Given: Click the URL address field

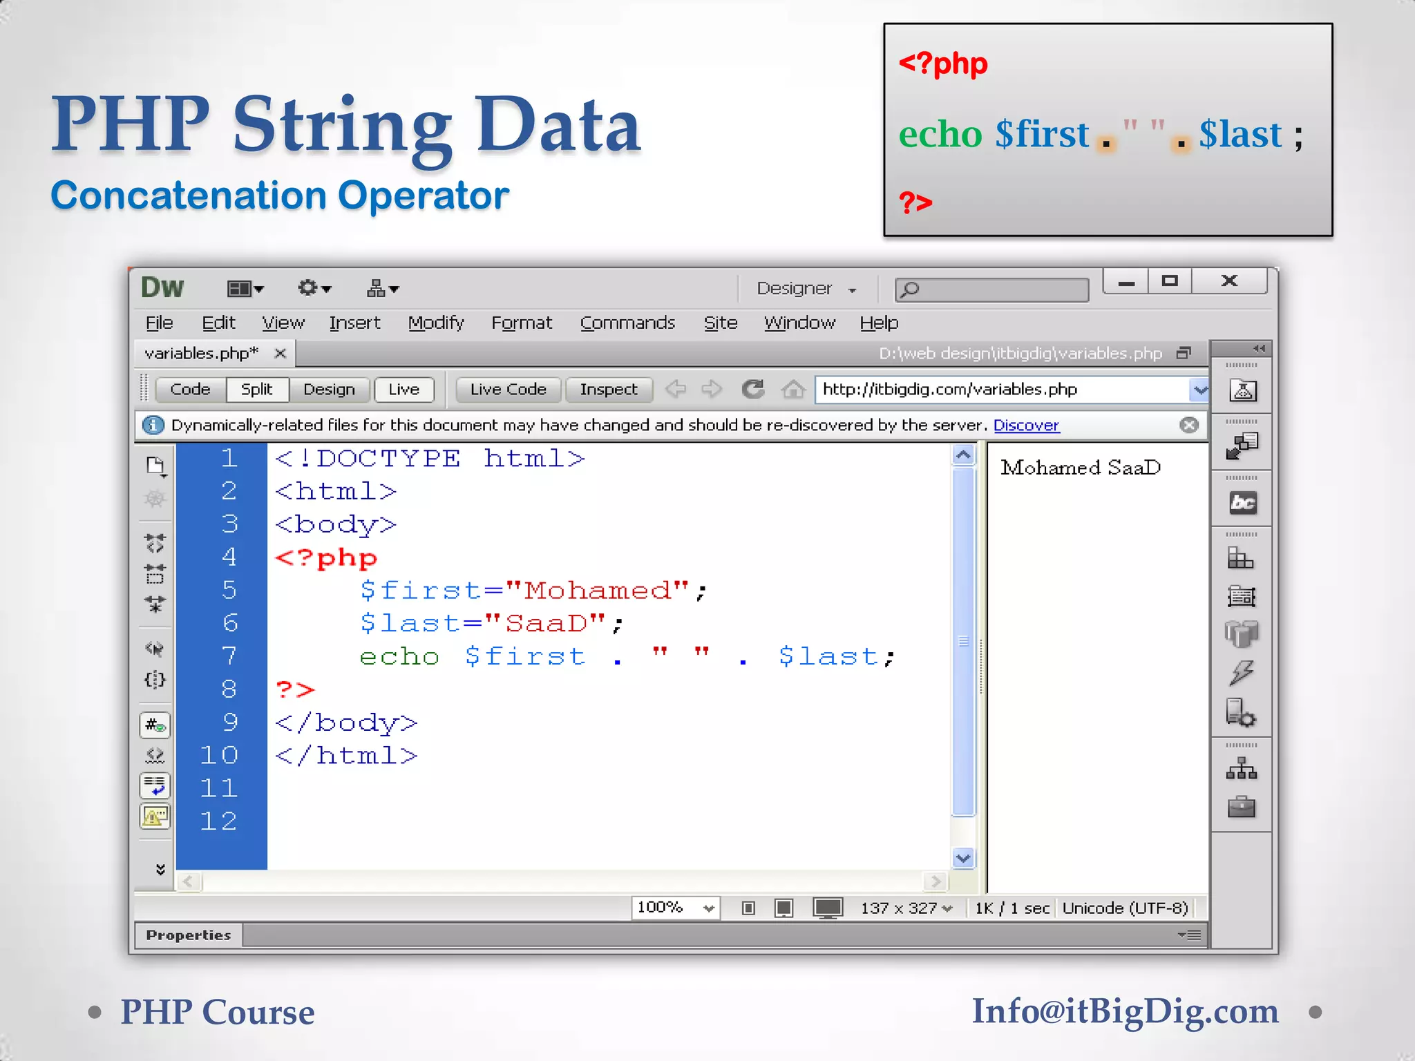Looking at the screenshot, I should (1002, 390).
